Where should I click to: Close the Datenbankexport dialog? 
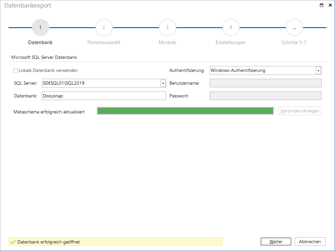point(330,5)
